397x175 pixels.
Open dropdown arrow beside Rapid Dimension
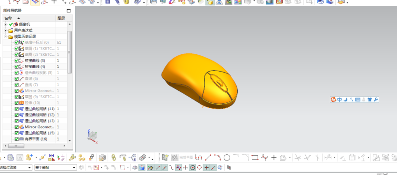tap(335, 158)
